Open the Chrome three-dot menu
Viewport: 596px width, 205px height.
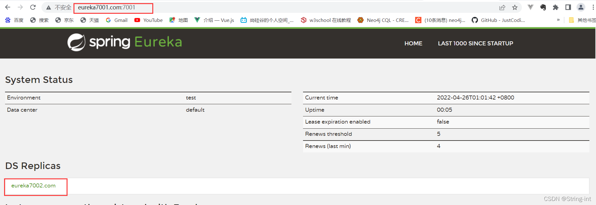click(593, 7)
